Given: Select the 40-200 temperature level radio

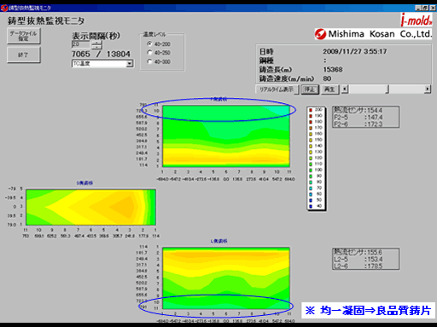Looking at the screenshot, I should [149, 43].
